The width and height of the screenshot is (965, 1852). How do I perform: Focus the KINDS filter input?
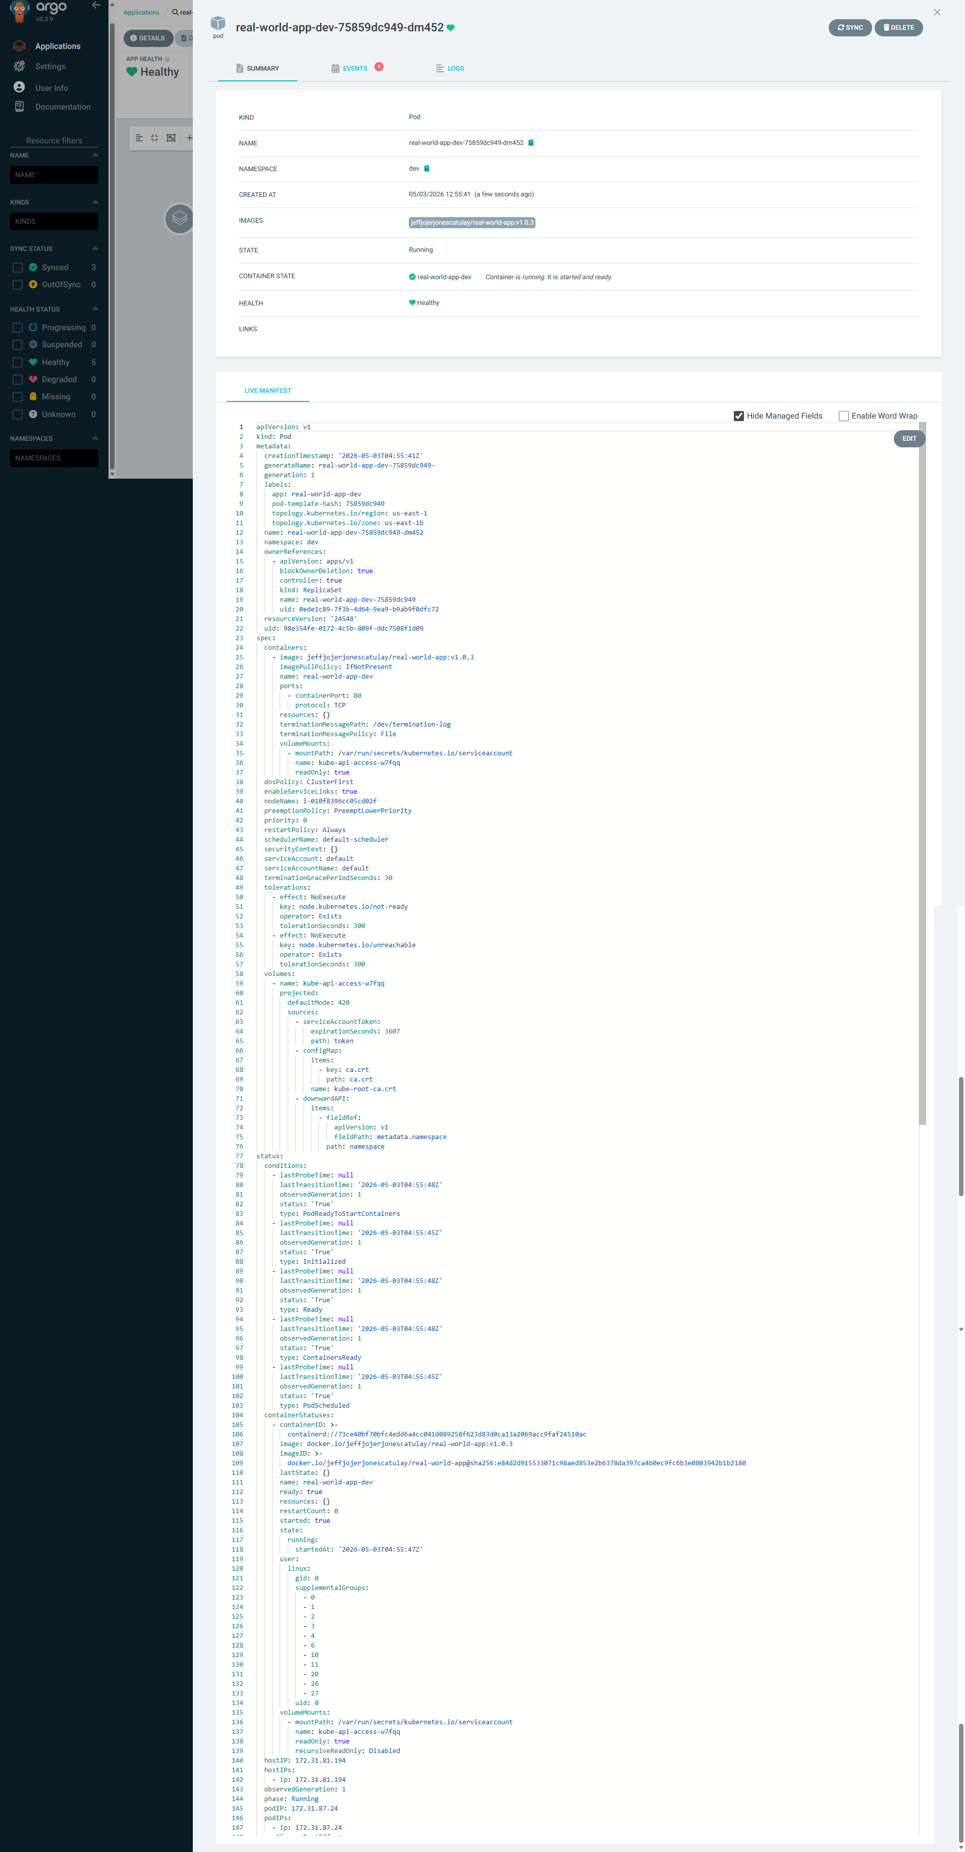click(54, 222)
